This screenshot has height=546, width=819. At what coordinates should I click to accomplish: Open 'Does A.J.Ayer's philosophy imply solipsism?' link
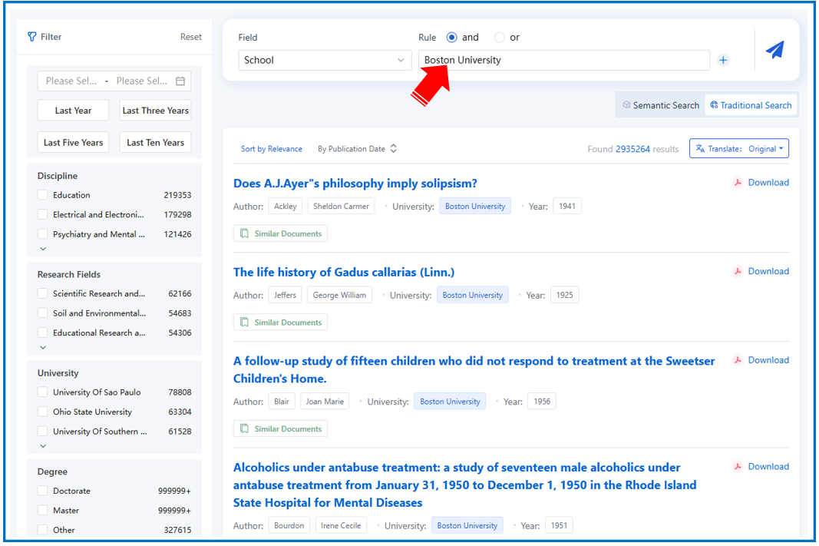(355, 184)
